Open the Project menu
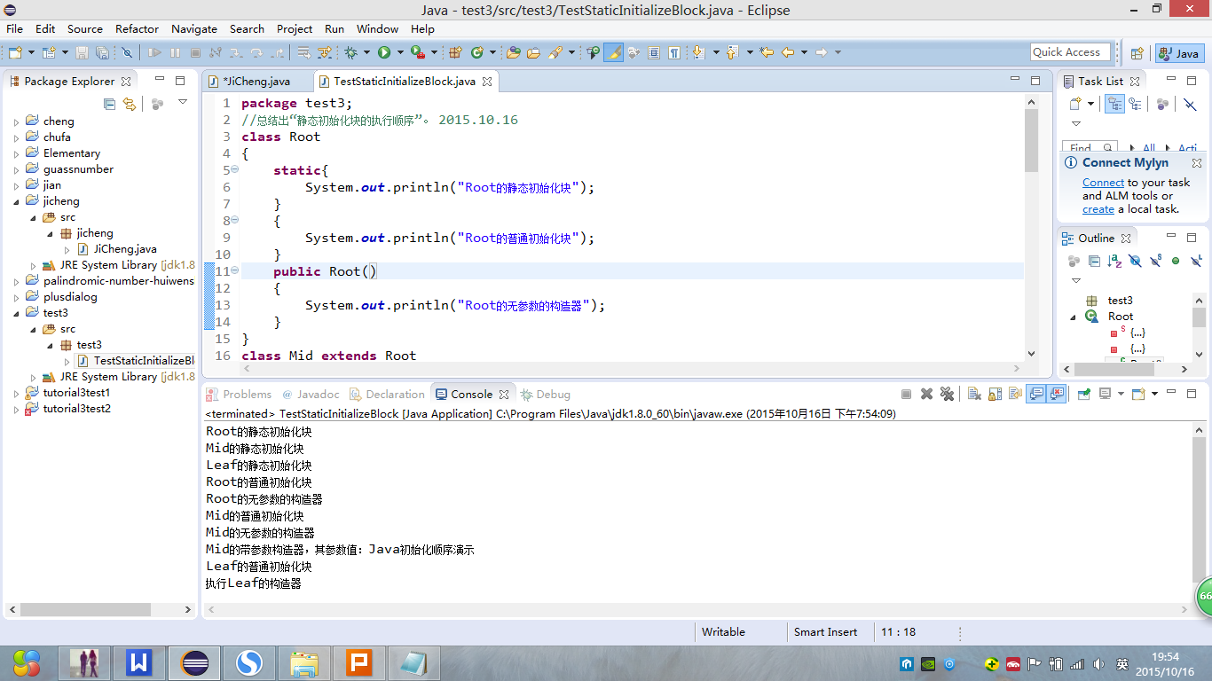The width and height of the screenshot is (1212, 681). 295,28
